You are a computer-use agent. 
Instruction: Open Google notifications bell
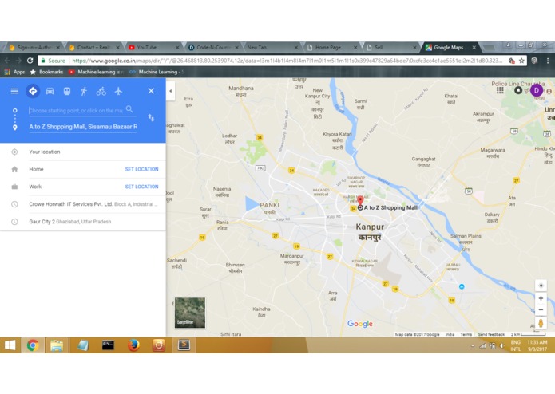pyautogui.click(x=518, y=90)
